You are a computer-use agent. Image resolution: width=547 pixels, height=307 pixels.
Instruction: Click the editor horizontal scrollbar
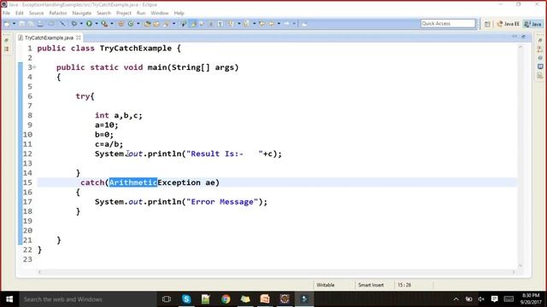pyautogui.click(x=276, y=272)
